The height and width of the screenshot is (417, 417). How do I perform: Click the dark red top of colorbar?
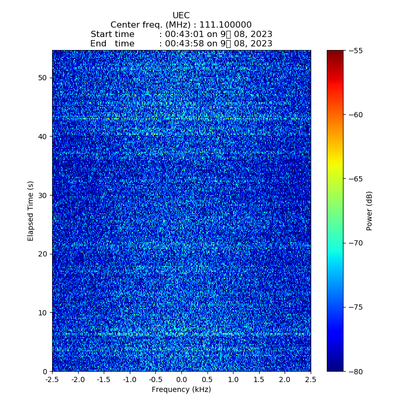pos(335,53)
